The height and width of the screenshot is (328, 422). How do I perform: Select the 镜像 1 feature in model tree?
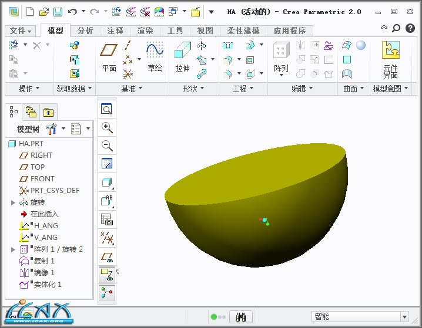pyautogui.click(x=43, y=273)
